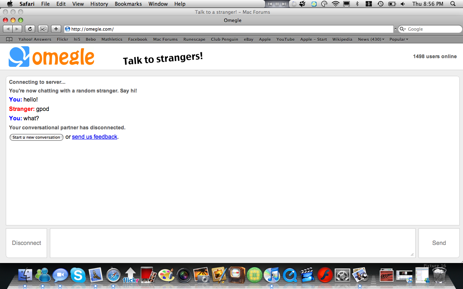Open the Facebook bookmark
The height and width of the screenshot is (289, 463).
pos(138,39)
